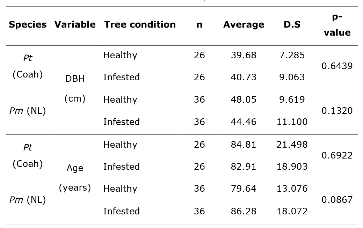The width and height of the screenshot is (363, 228).
Task: Click the Species column header
Action: click(28, 25)
